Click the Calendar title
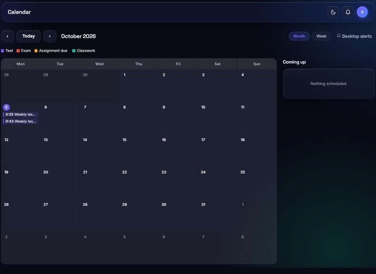The image size is (376, 274). tap(19, 12)
